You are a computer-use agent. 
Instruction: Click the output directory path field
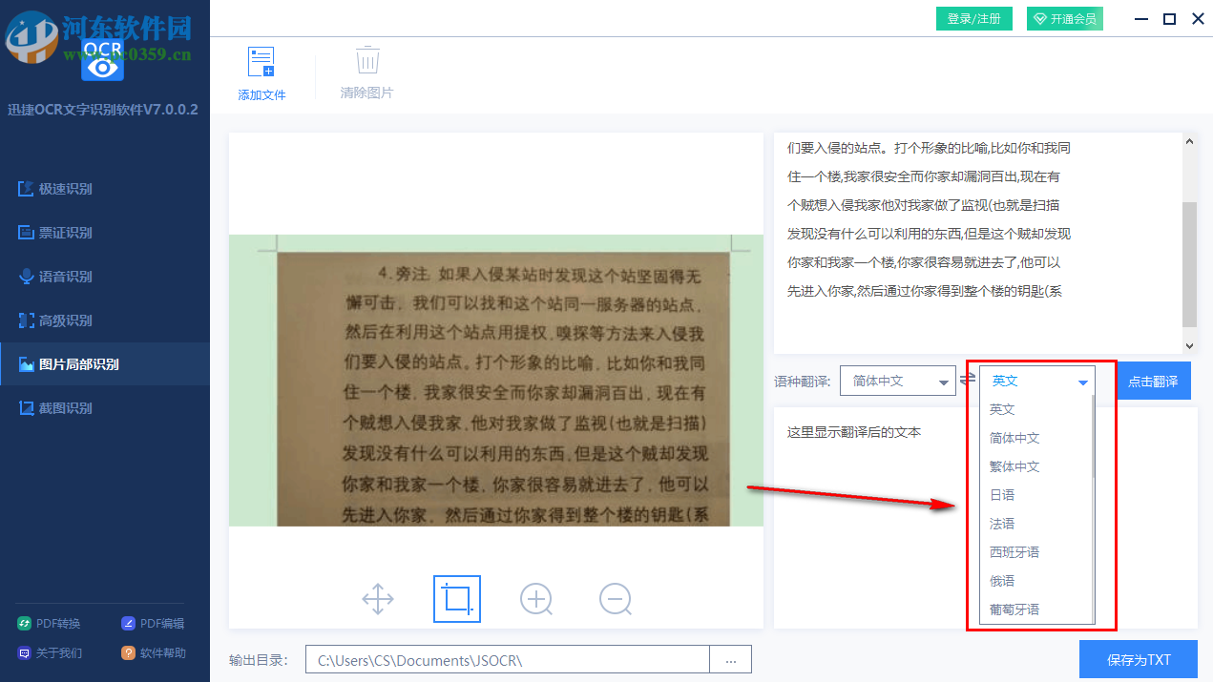tap(506, 658)
